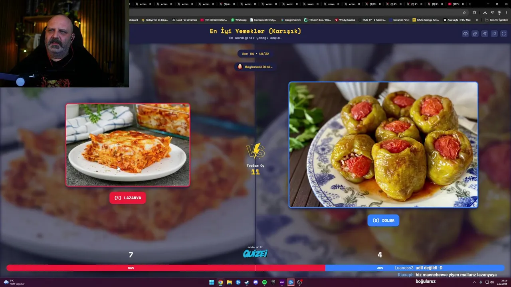Open the Chrome three-dot menu
The width and height of the screenshot is (511, 287).
coord(506,12)
